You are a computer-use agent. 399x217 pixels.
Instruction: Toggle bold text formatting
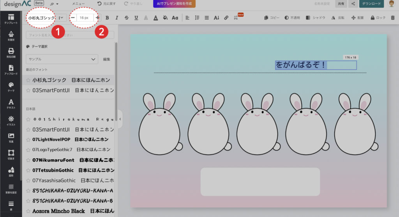[107, 18]
